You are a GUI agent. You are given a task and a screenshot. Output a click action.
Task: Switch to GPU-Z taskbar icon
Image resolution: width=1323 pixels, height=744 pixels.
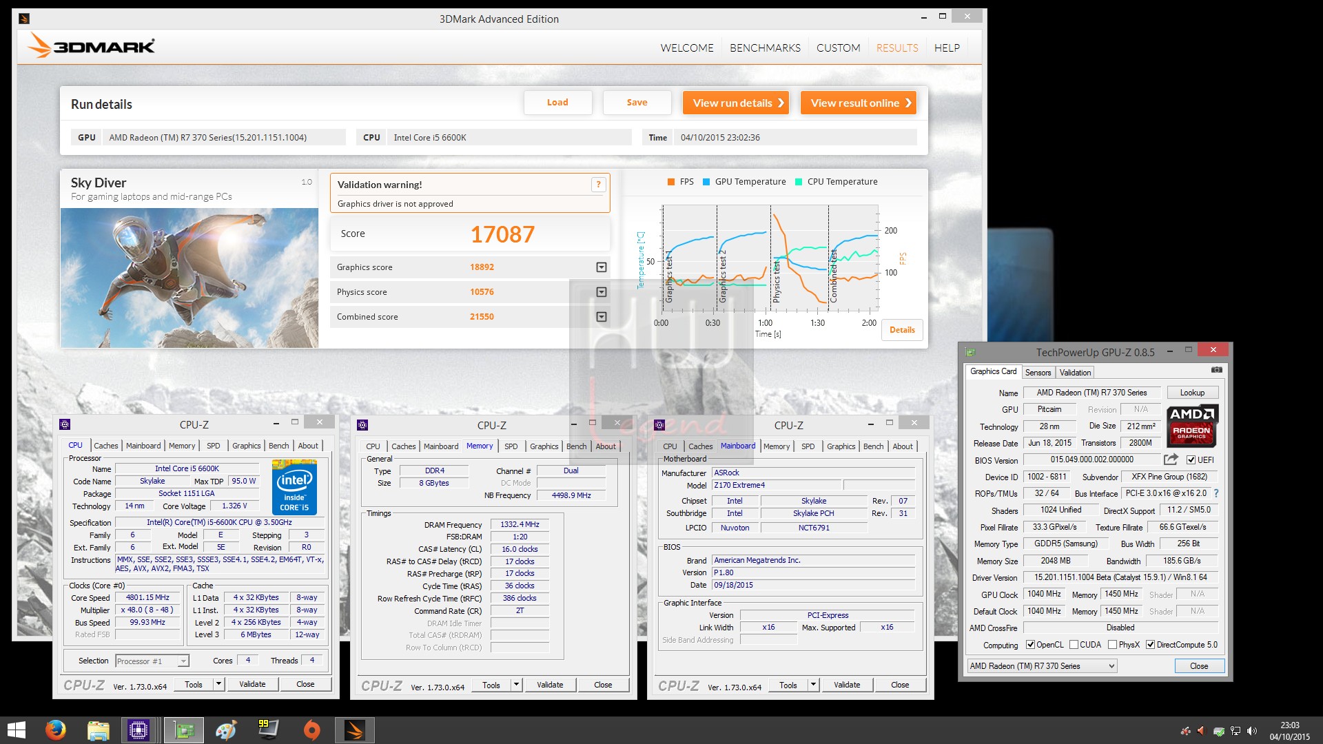[184, 730]
